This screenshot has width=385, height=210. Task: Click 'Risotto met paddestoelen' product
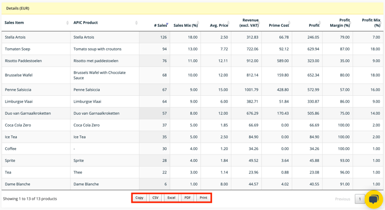96,61
